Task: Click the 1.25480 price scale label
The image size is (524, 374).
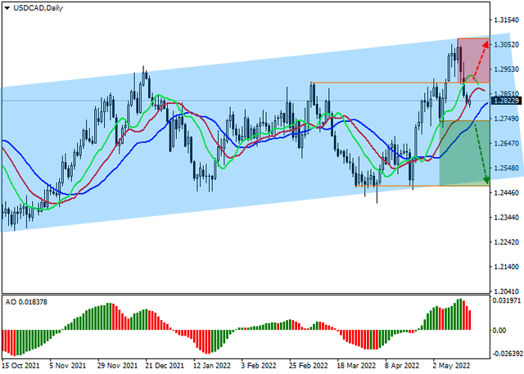Action: (507, 168)
